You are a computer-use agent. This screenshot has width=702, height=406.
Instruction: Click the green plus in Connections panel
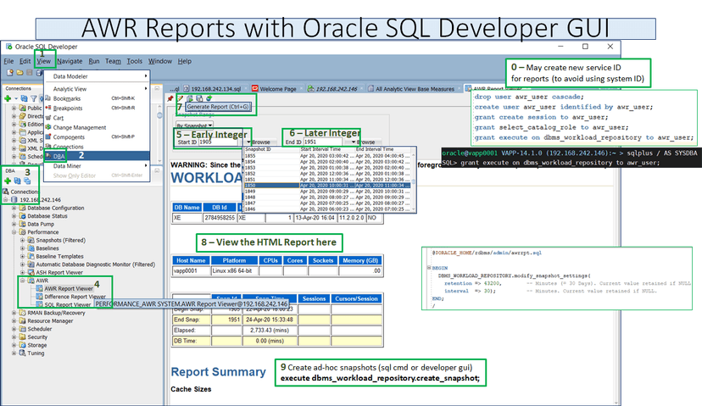pos(8,97)
